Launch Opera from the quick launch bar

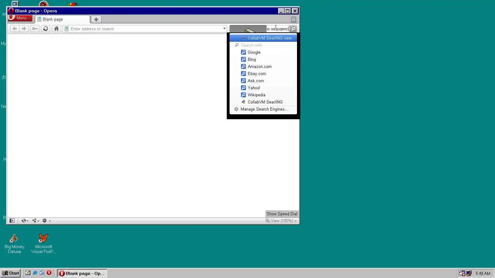tap(49, 273)
